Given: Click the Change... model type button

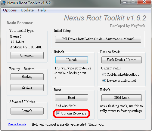Looking at the screenshot, I should tap(27, 55).
